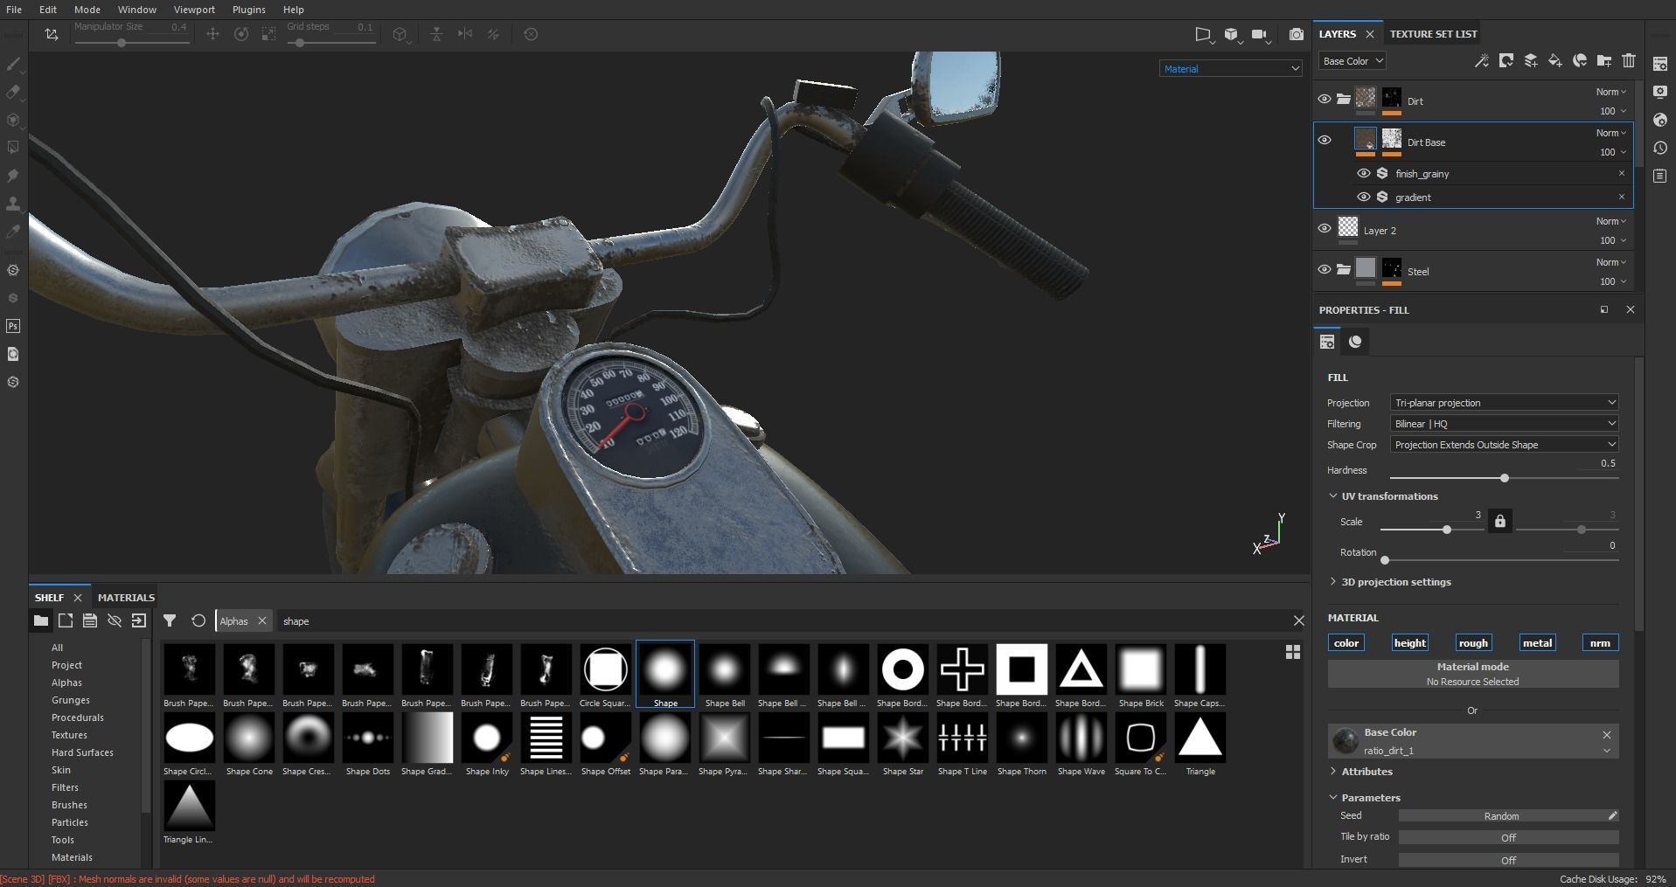Select the Polygon fill tool
The height and width of the screenshot is (887, 1676).
coord(13,148)
